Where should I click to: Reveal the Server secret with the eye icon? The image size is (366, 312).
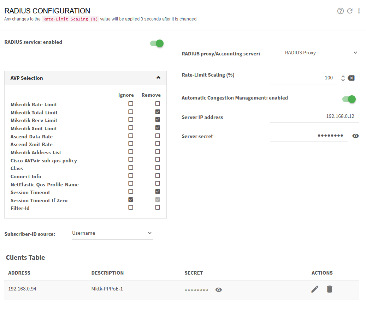click(355, 136)
